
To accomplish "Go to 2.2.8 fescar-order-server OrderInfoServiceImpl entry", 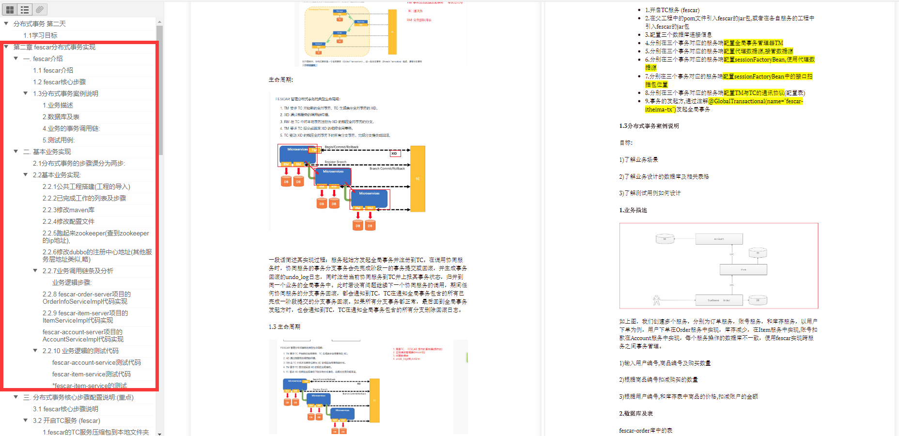I will pos(87,298).
